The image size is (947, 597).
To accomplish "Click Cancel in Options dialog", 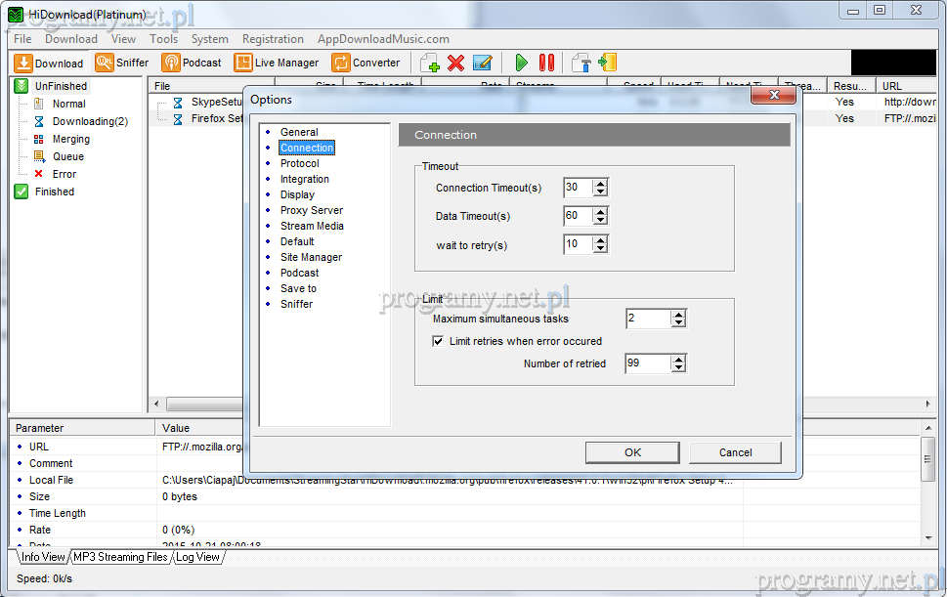I will pos(735,452).
